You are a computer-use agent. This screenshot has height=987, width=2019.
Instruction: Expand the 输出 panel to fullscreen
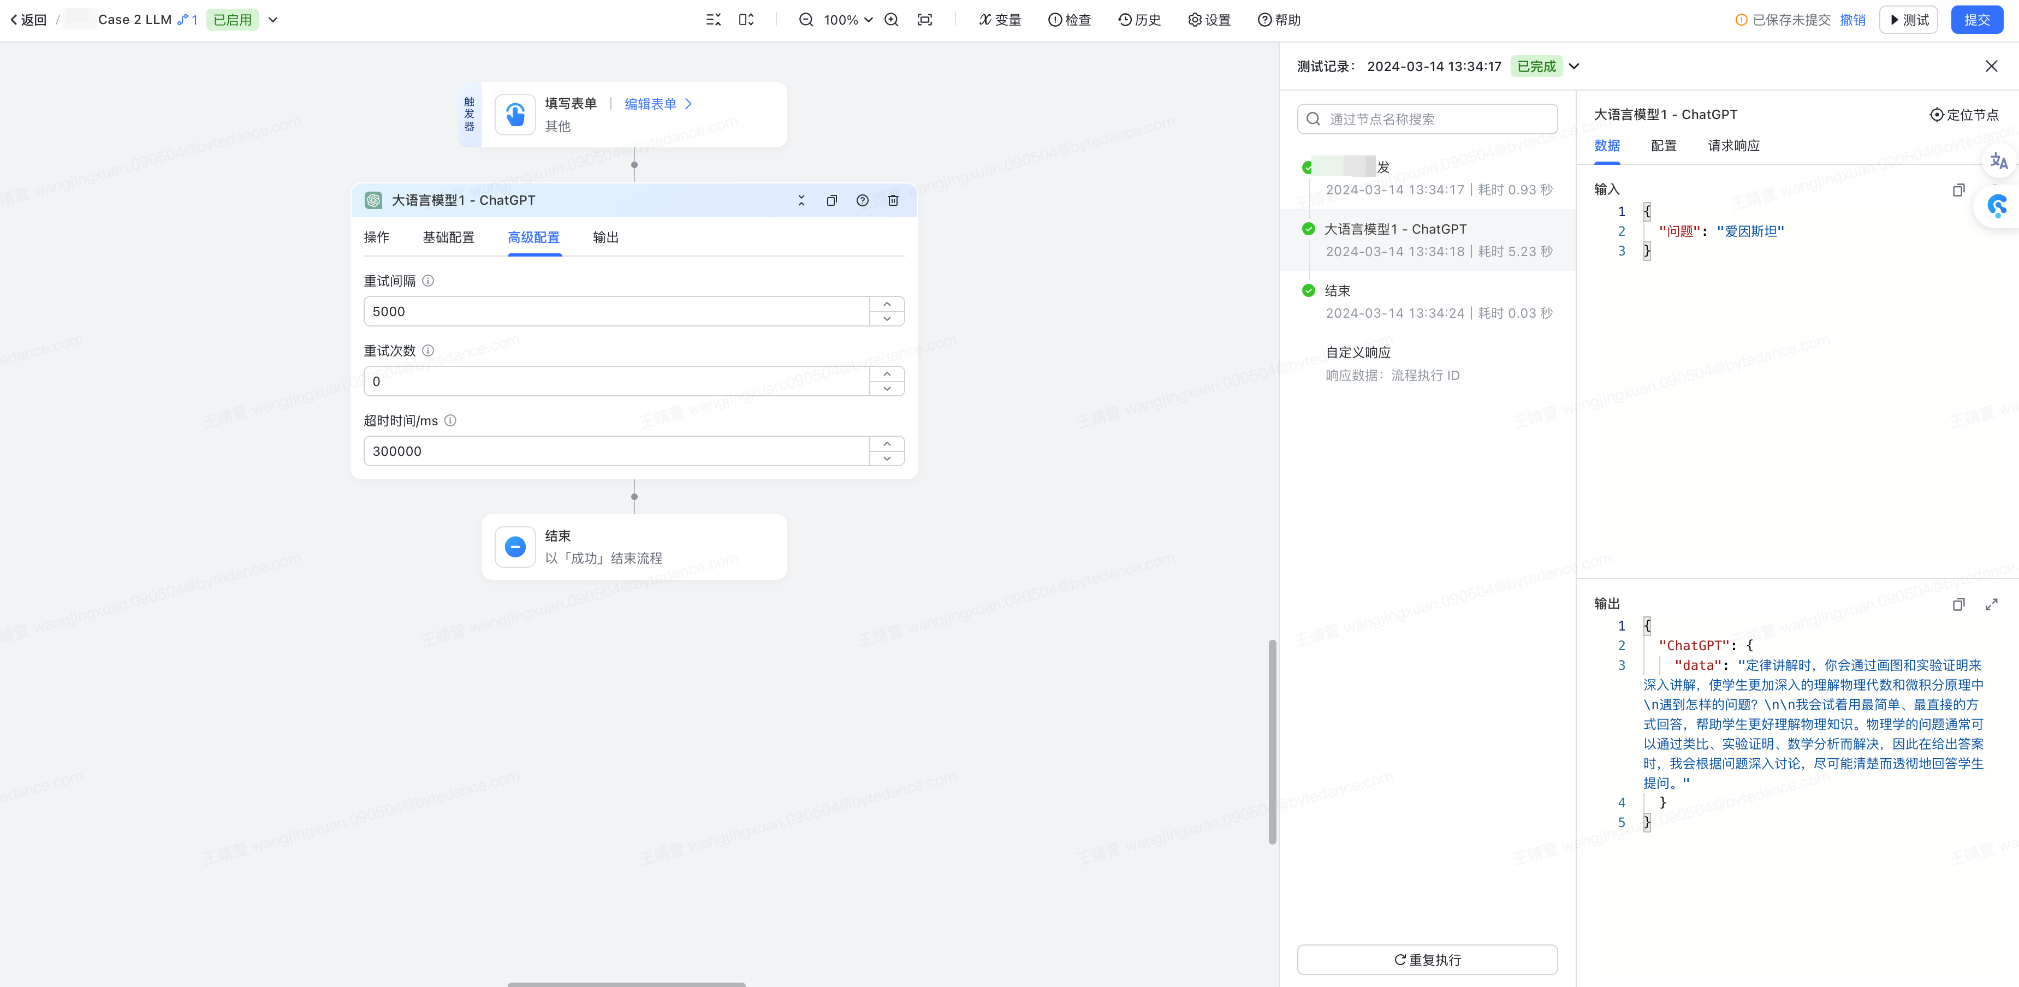point(1992,604)
